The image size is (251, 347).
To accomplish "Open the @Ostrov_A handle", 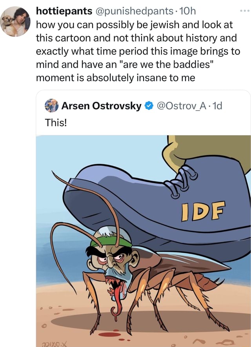I will coord(182,106).
